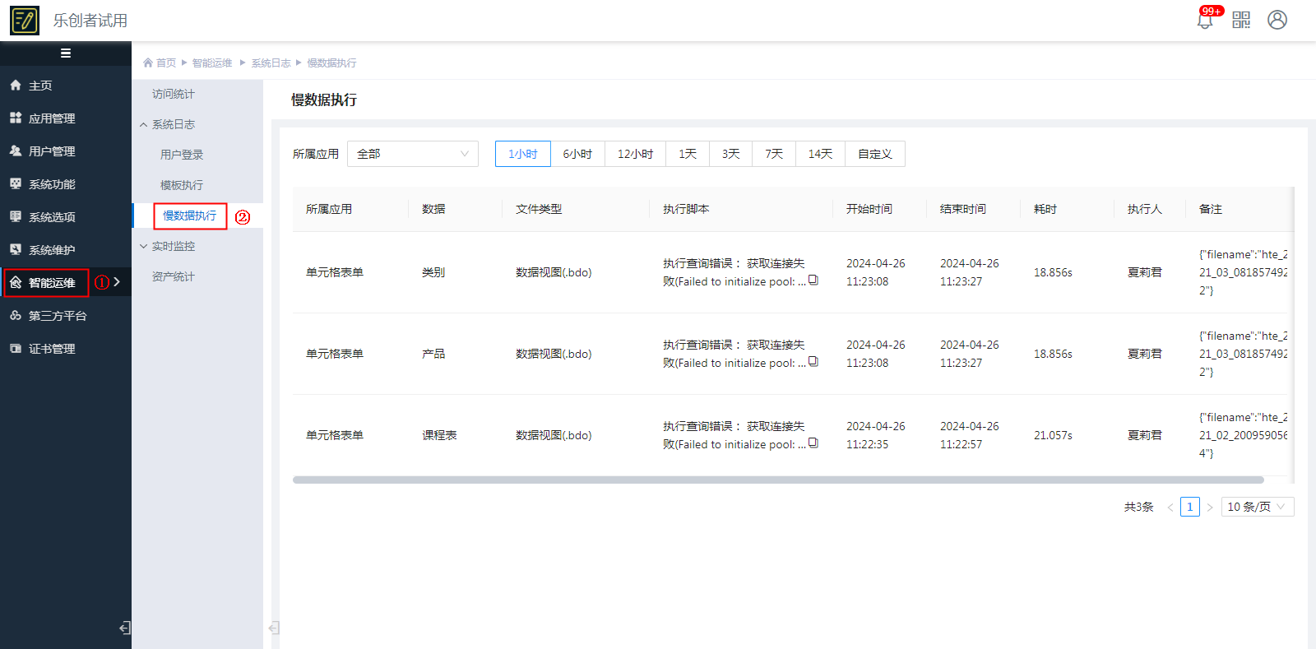Click the 智能运维 breadcrumb link
Image resolution: width=1316 pixels, height=649 pixels.
pos(212,63)
